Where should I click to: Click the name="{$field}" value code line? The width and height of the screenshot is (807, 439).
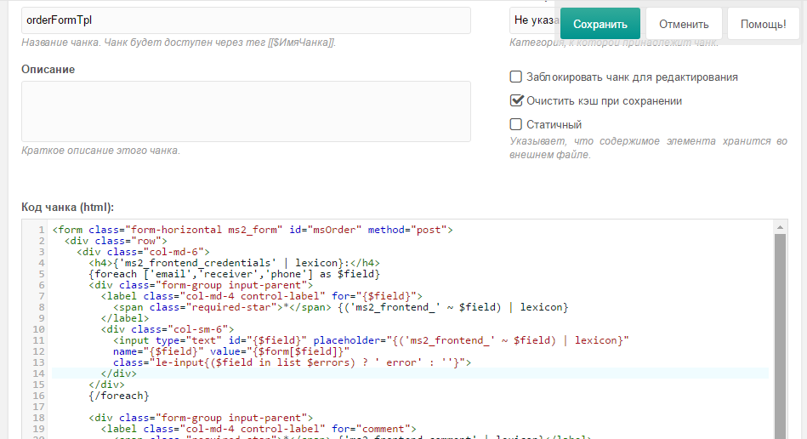[231, 351]
